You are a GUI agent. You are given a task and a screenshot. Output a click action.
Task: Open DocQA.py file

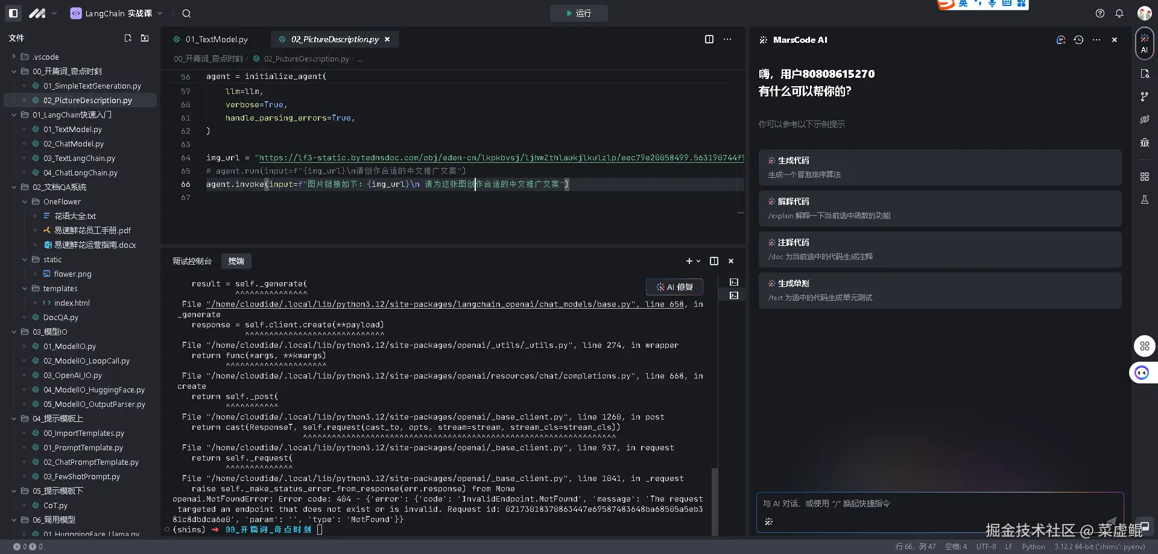click(x=60, y=317)
